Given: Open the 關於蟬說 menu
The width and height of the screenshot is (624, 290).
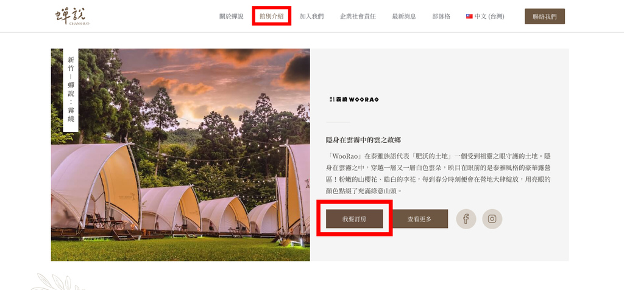Looking at the screenshot, I should click(231, 16).
